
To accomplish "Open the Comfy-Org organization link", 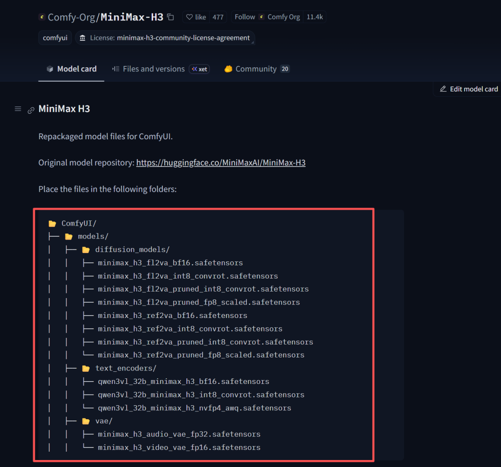I will click(x=71, y=17).
